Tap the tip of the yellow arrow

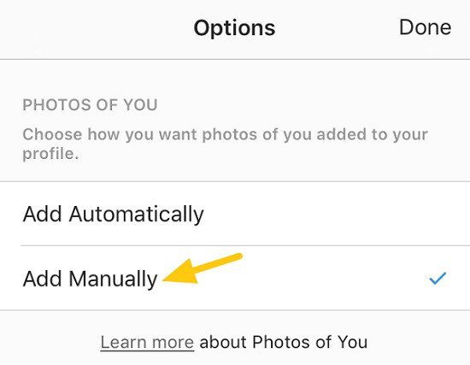coord(164,280)
